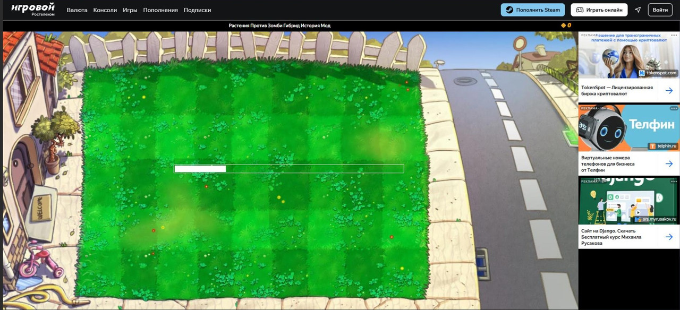Open the Валюта menu
Viewport: 680px width, 310px height.
(77, 10)
